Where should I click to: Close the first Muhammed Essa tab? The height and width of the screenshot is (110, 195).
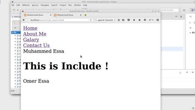(x=51, y=15)
